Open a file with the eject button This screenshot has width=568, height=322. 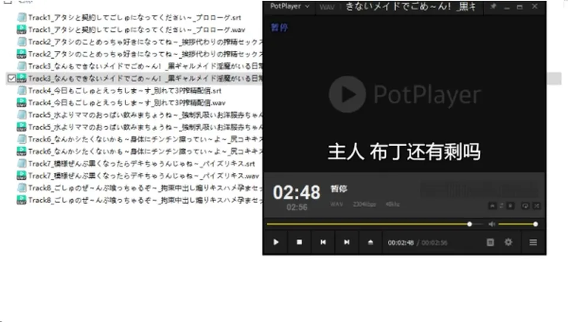(x=370, y=242)
